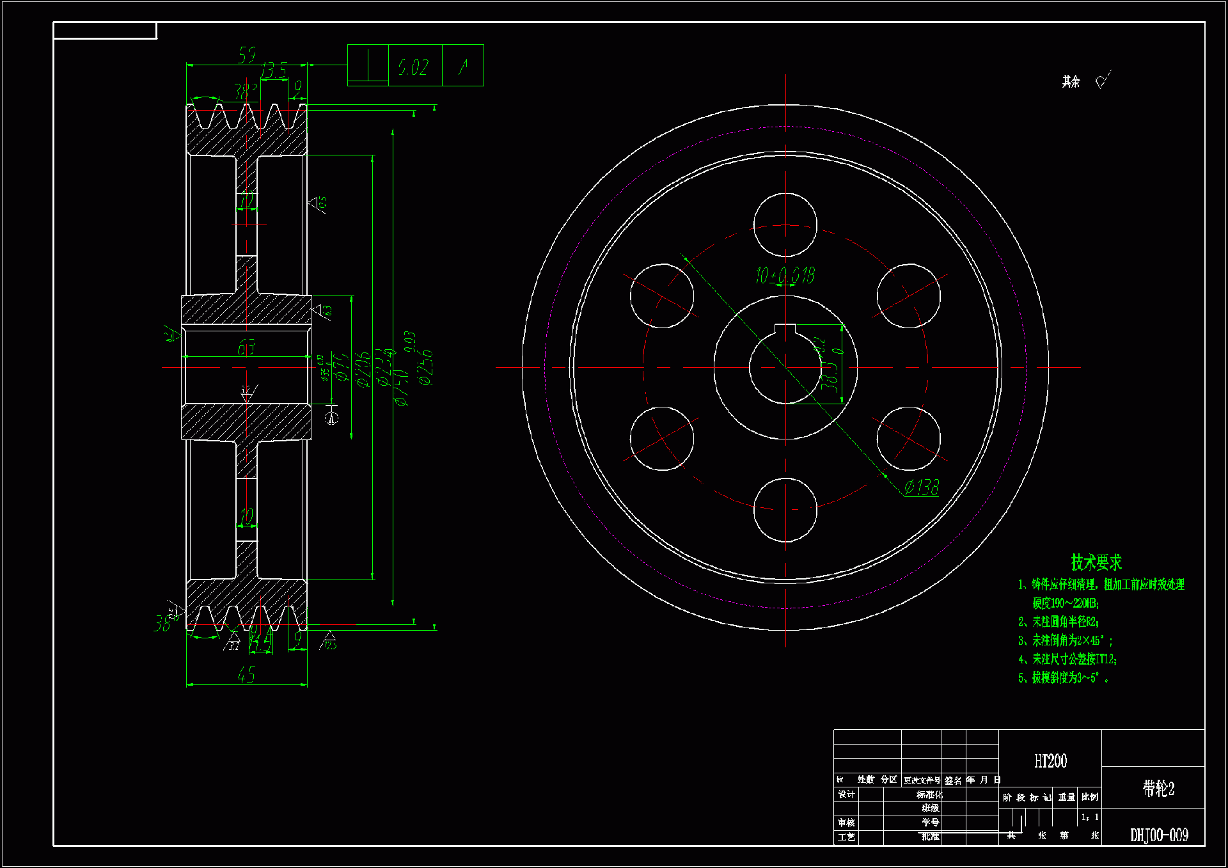Click the 技术要求 heading text

[1096, 562]
